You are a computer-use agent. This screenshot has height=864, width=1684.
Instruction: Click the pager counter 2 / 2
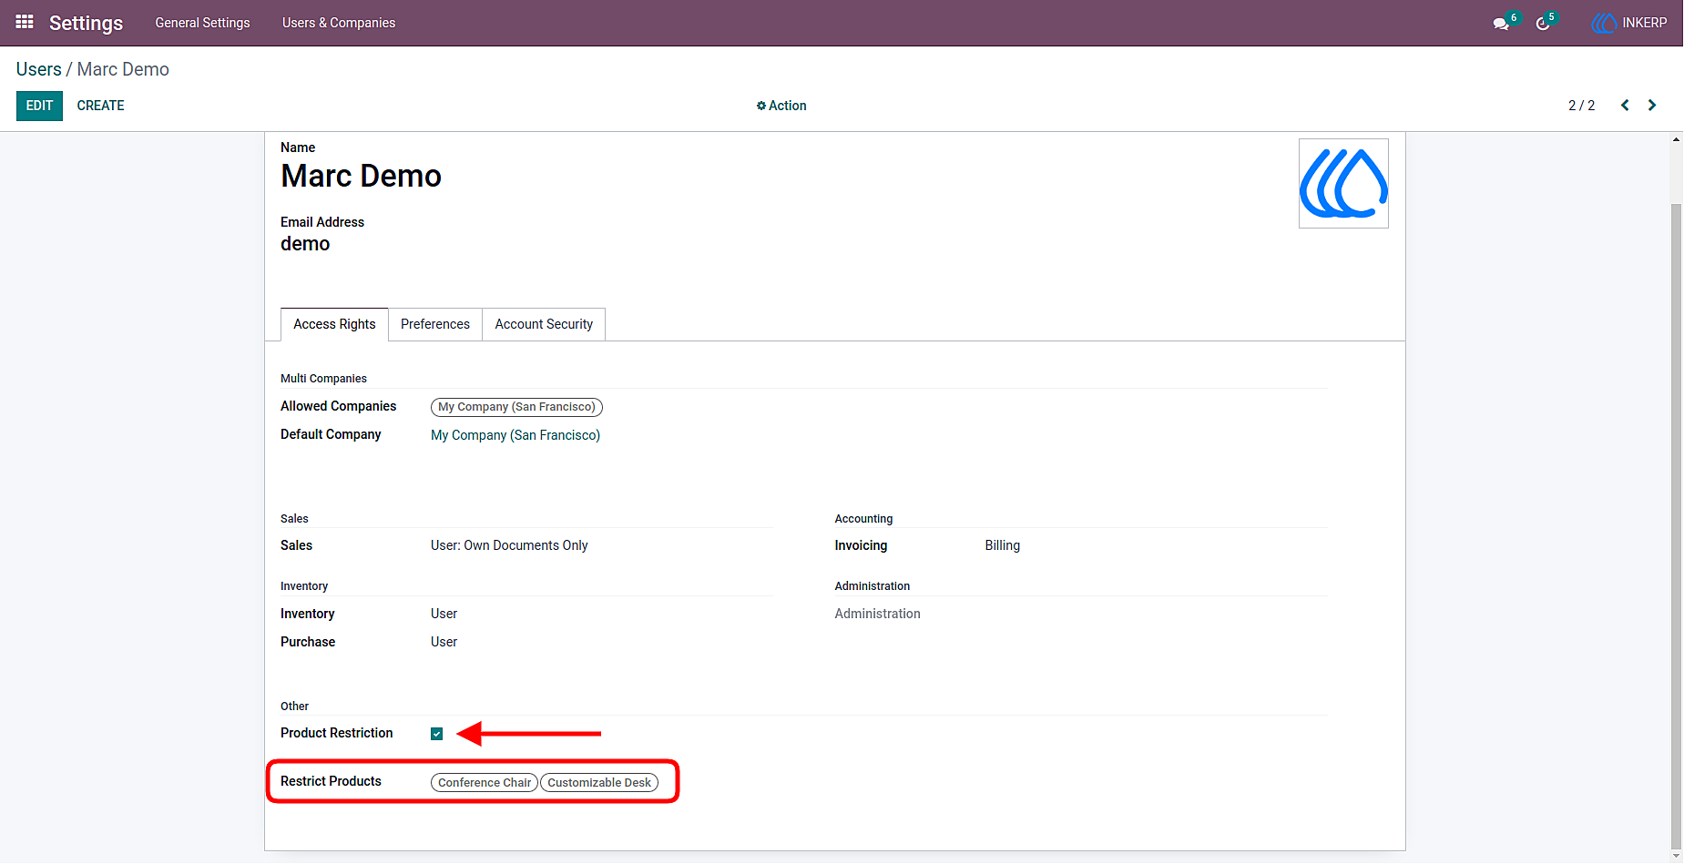[1581, 106]
